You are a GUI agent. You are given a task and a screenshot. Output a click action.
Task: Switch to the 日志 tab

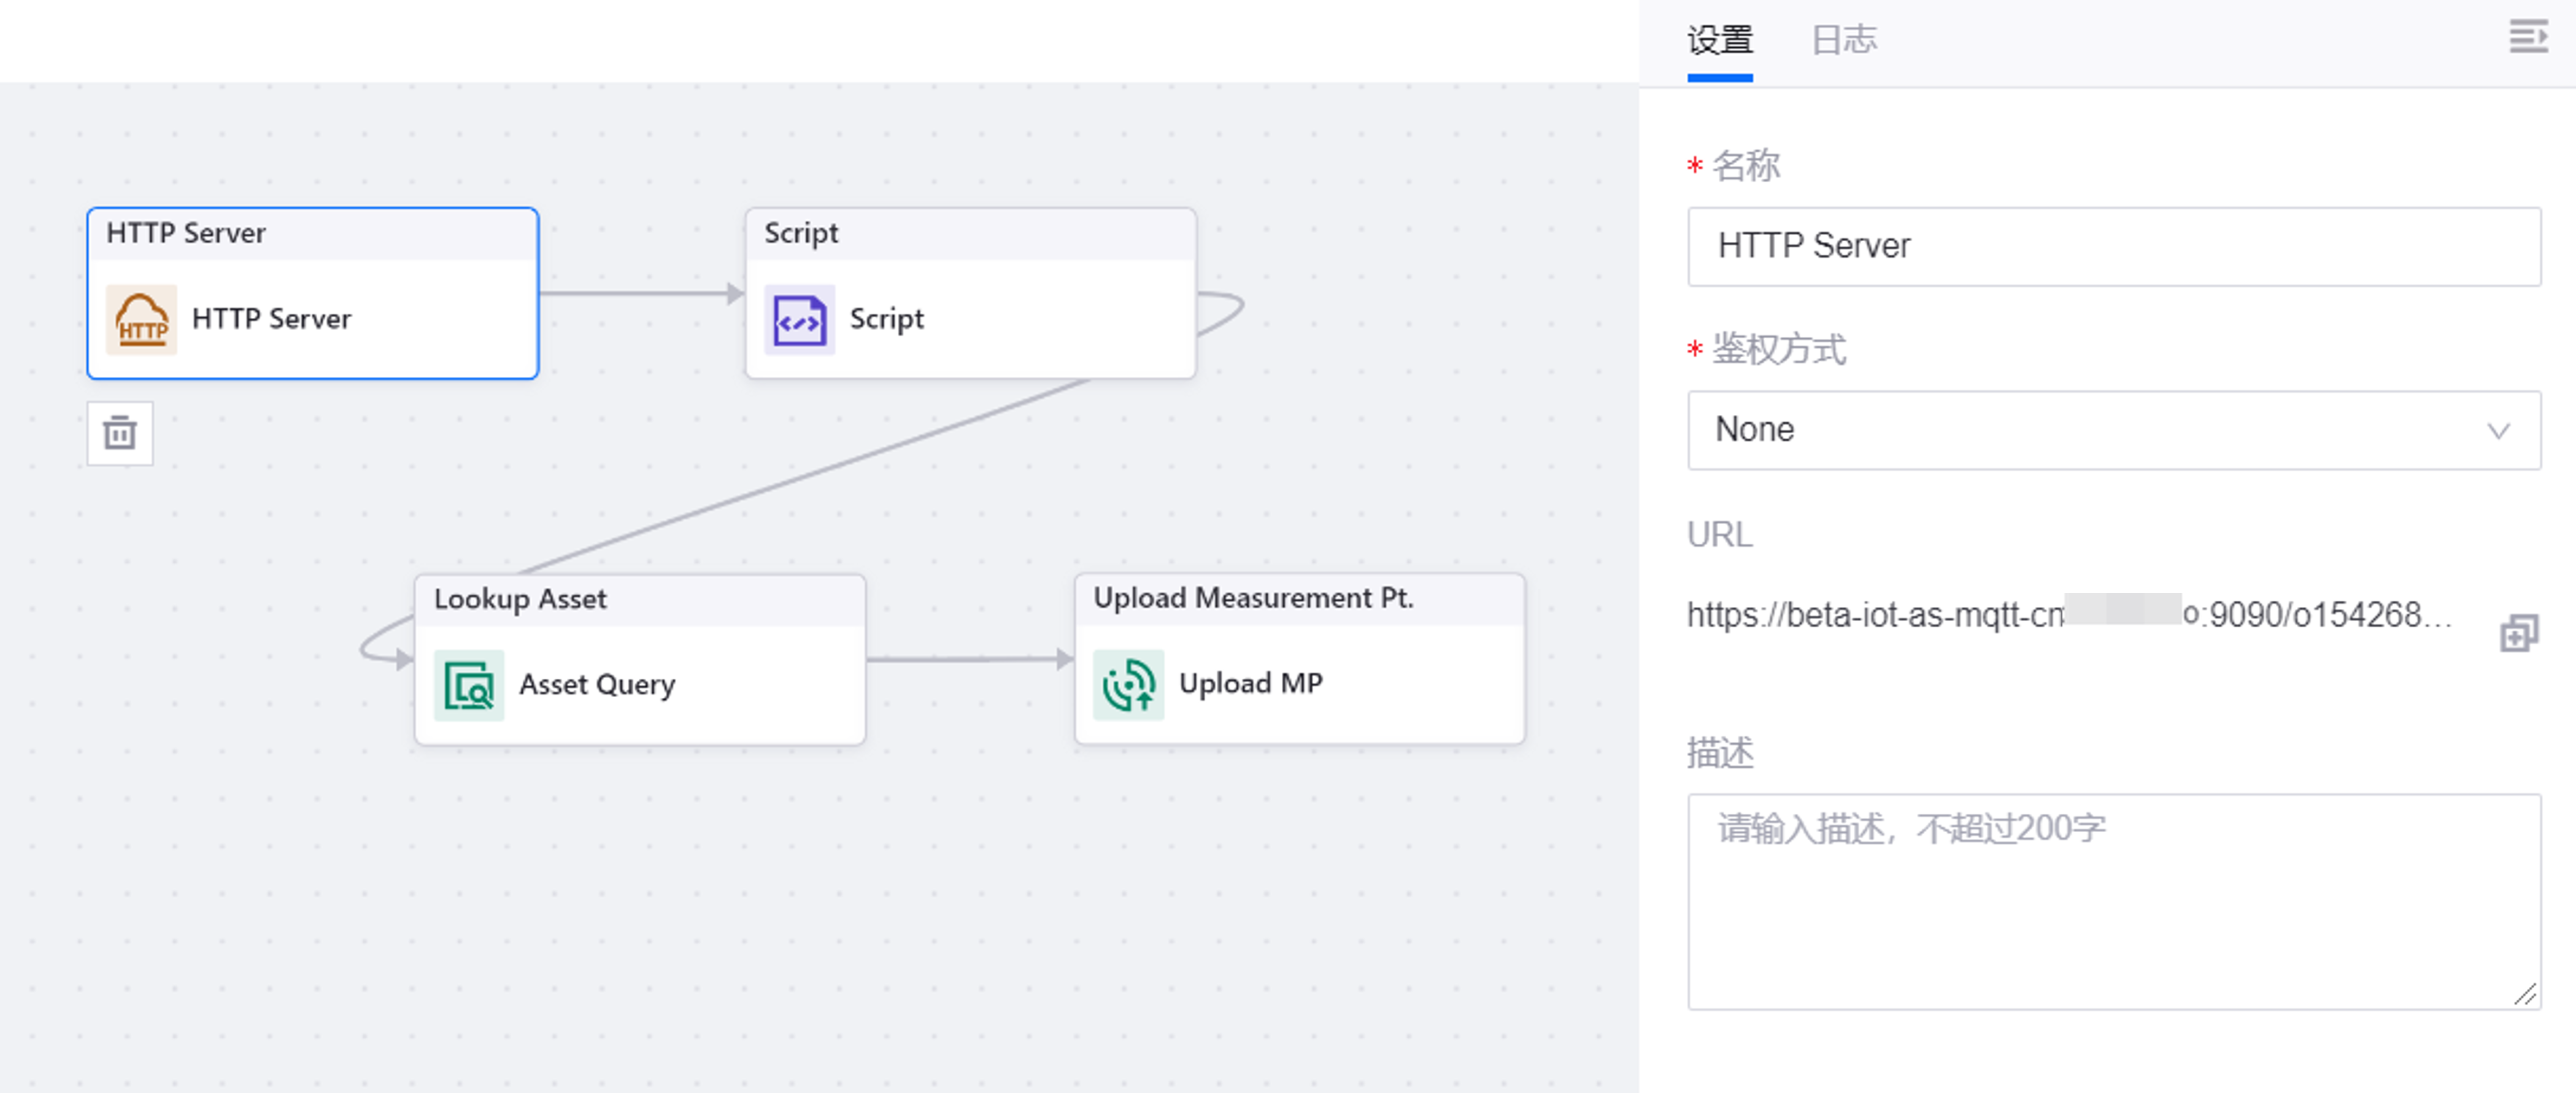pyautogui.click(x=1844, y=40)
